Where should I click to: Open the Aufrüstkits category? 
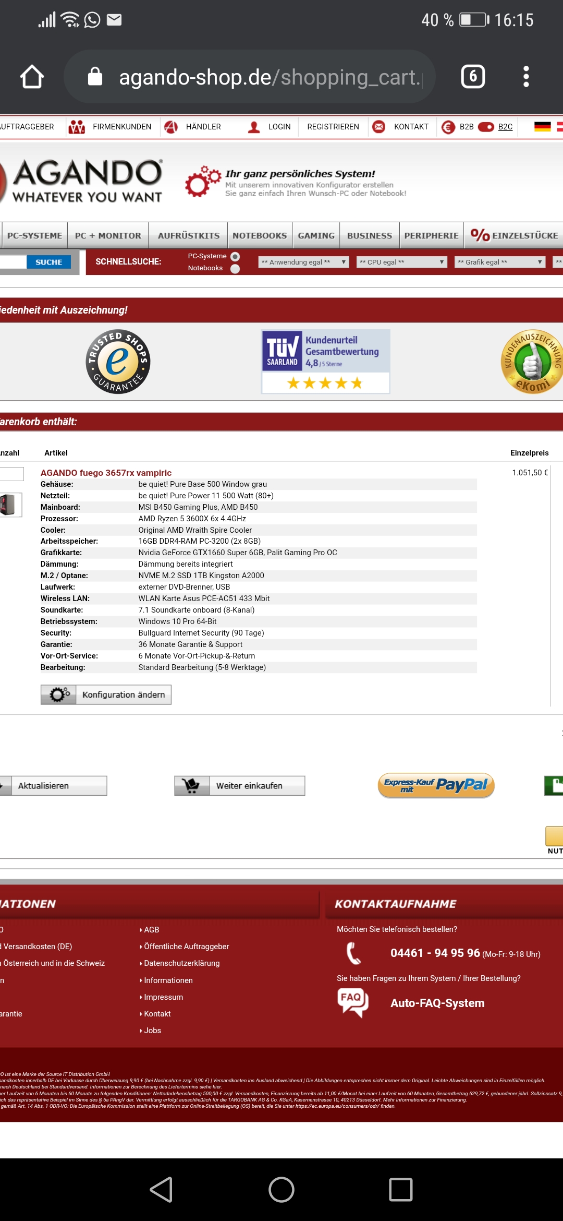coord(189,235)
